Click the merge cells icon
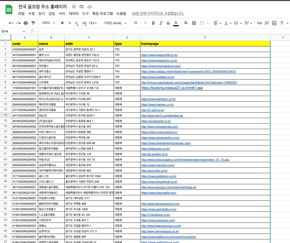 coord(202,23)
